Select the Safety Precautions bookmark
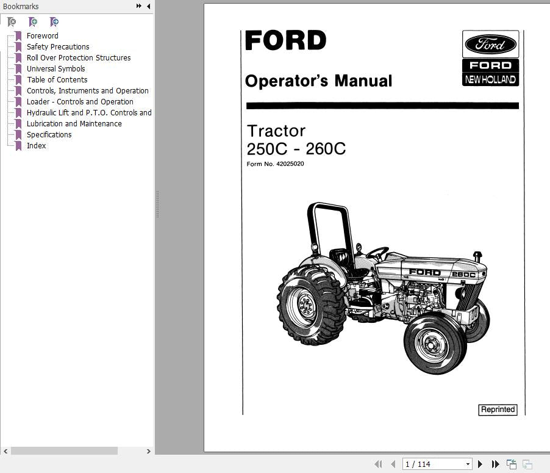The height and width of the screenshot is (473, 550). 57,47
